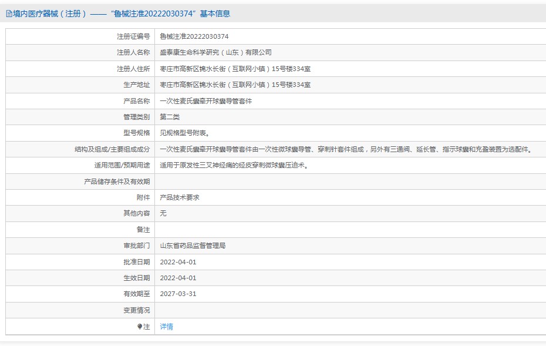Click the 适用范围 intended use text
546x346 pixels.
(x=234, y=165)
